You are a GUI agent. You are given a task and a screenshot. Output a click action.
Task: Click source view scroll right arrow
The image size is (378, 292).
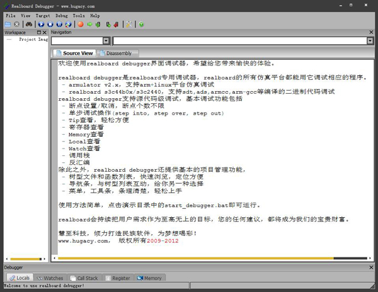point(370,258)
